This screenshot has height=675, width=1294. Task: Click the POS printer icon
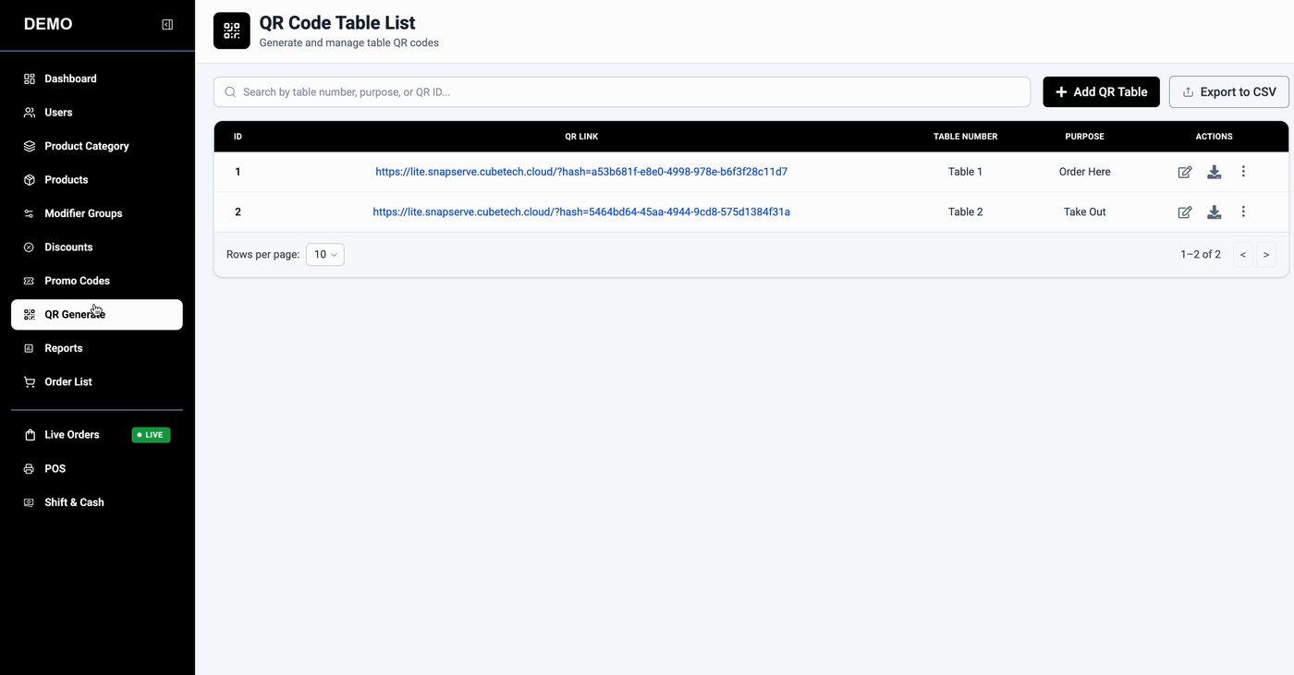[x=30, y=469]
